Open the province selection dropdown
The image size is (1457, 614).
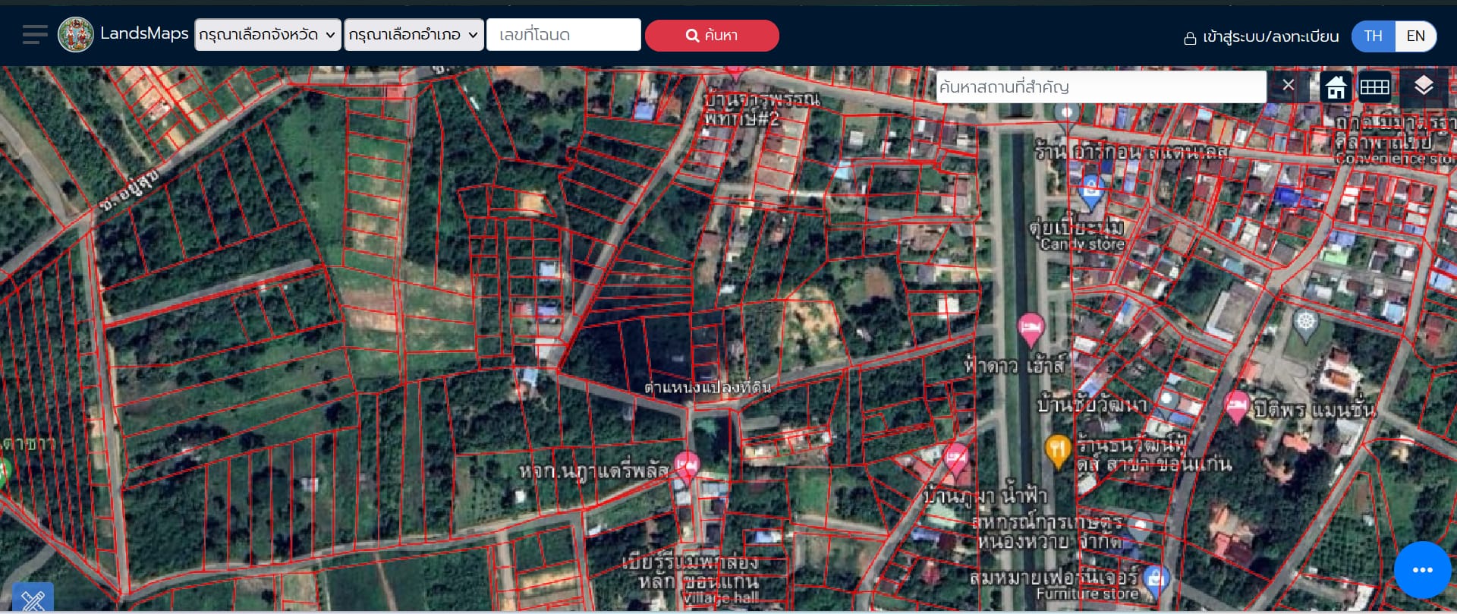coord(268,35)
